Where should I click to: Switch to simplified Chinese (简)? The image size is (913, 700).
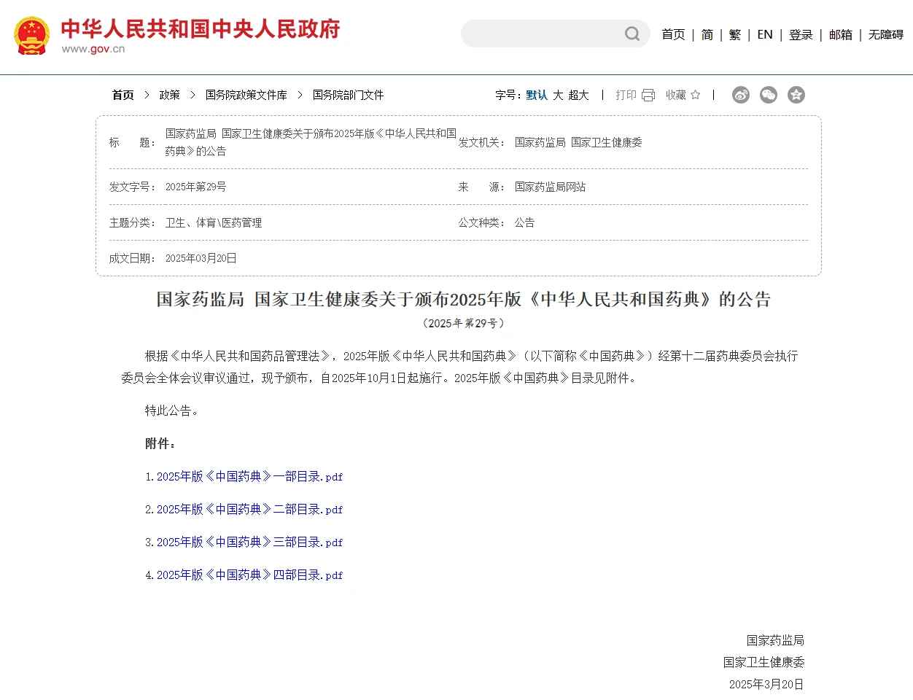coord(707,34)
